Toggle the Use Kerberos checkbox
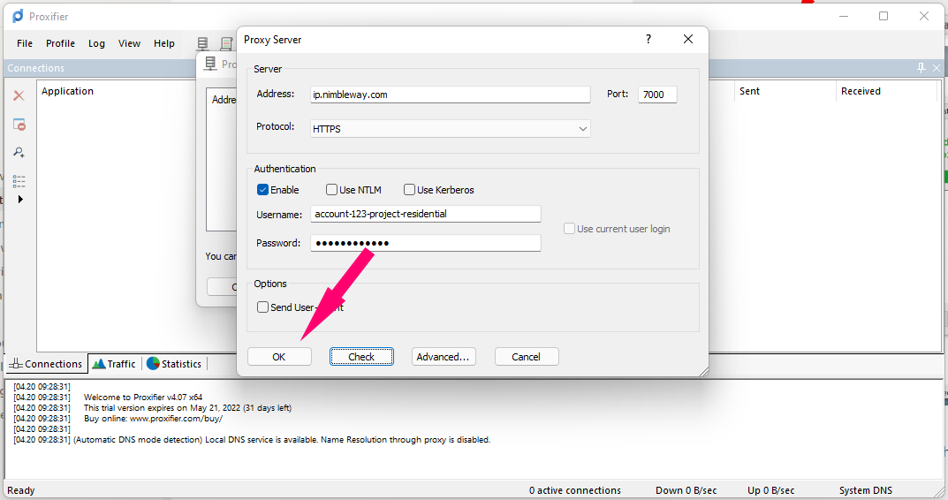 409,190
